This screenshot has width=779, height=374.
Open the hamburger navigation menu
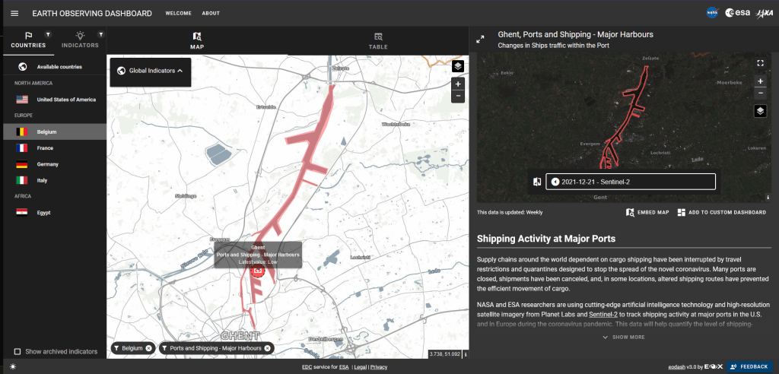[x=14, y=14]
